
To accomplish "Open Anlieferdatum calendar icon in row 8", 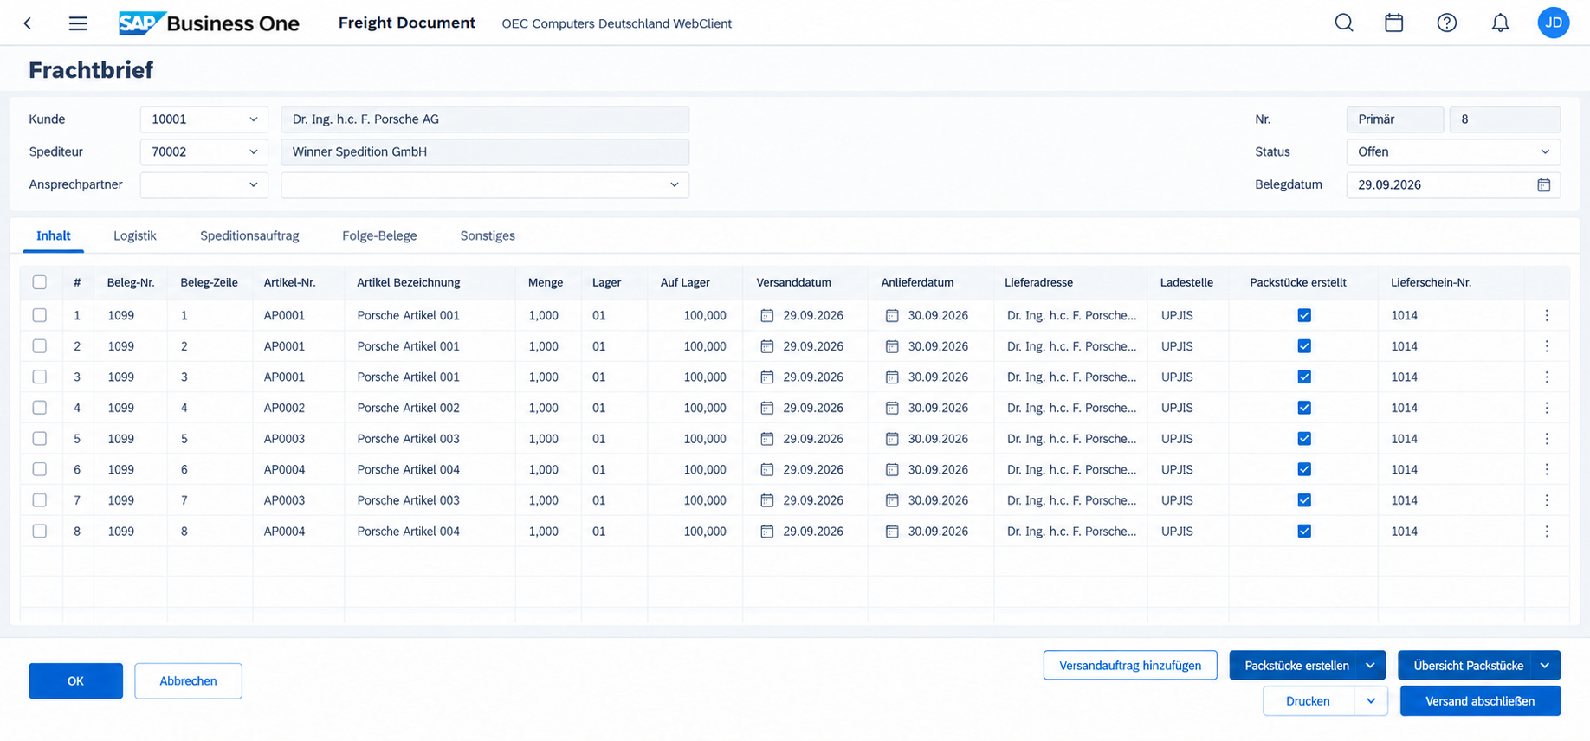I will coord(892,532).
